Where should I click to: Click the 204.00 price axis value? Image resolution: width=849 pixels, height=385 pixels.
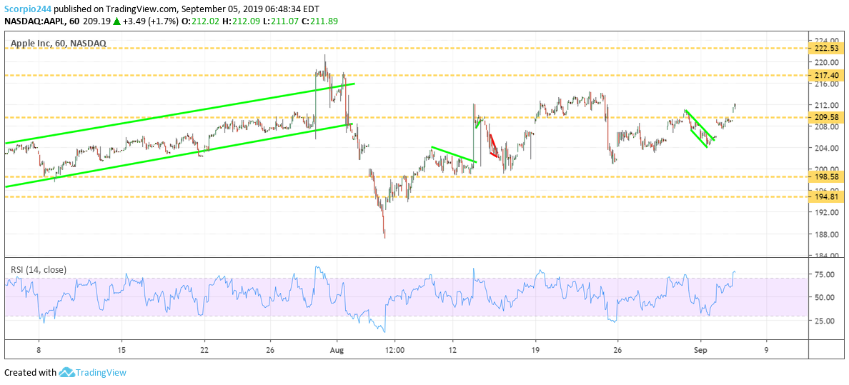click(828, 148)
